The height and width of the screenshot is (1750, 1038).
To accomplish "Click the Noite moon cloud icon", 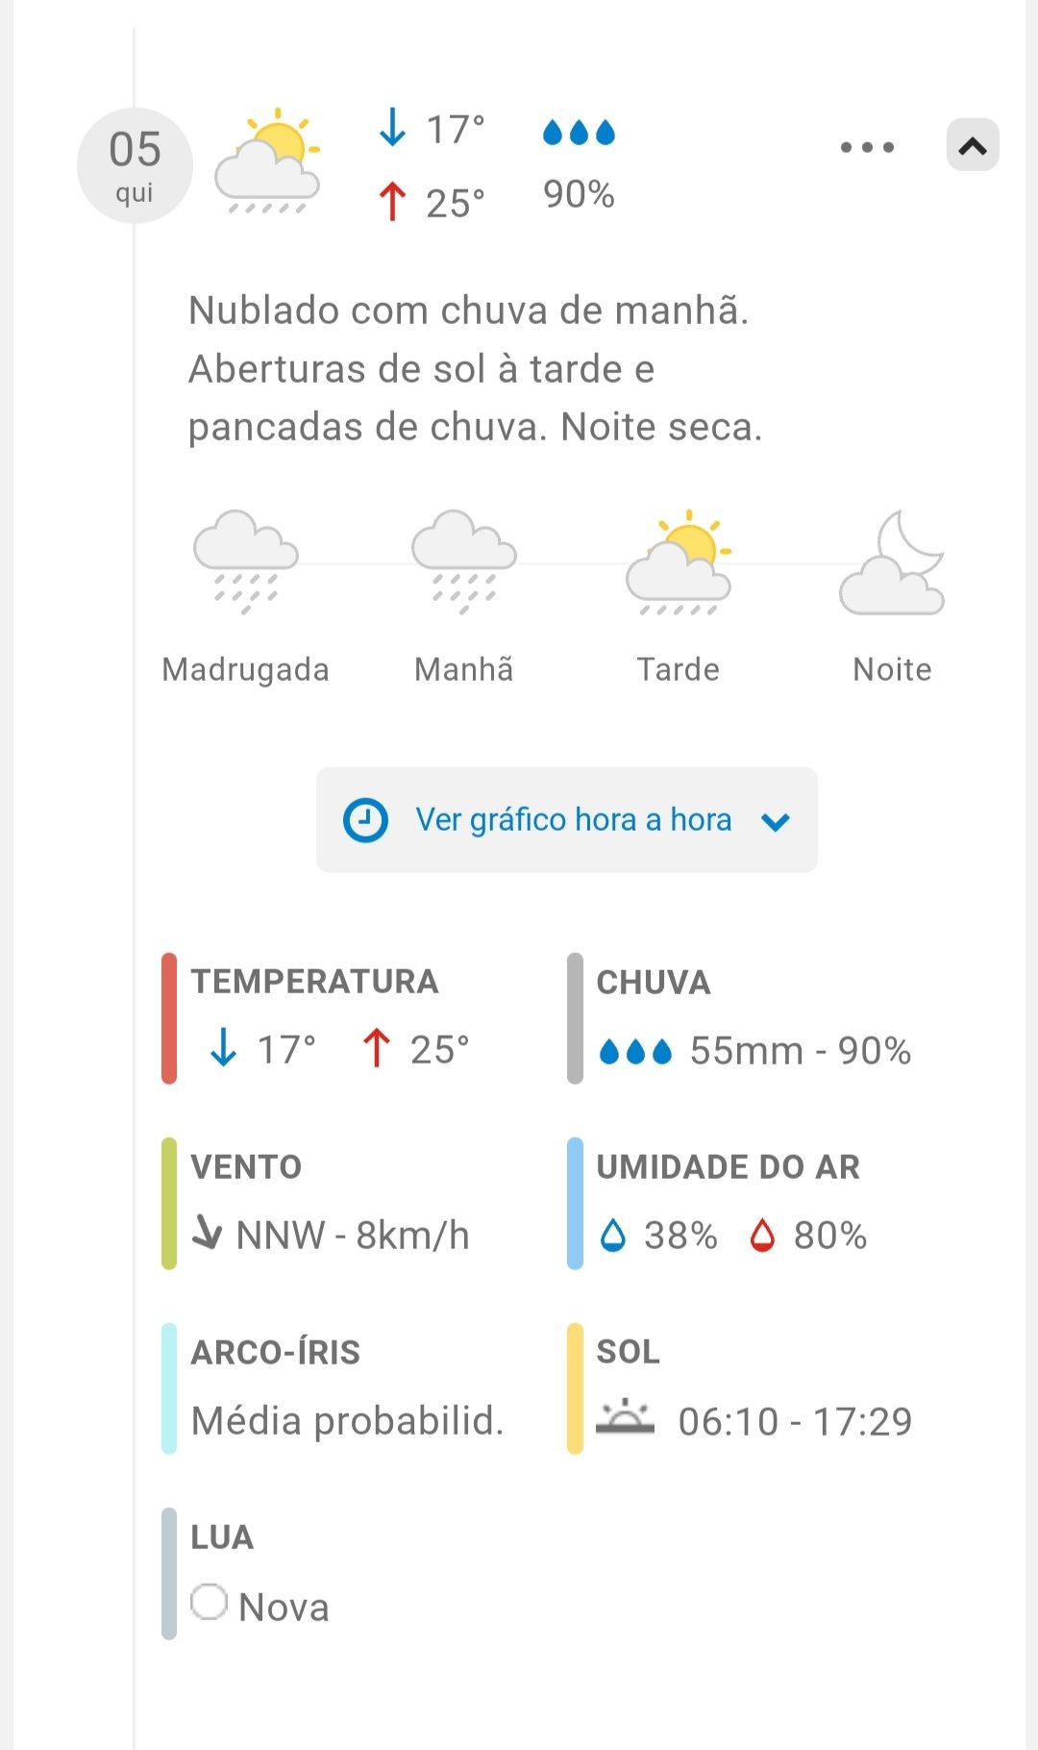I will (893, 562).
